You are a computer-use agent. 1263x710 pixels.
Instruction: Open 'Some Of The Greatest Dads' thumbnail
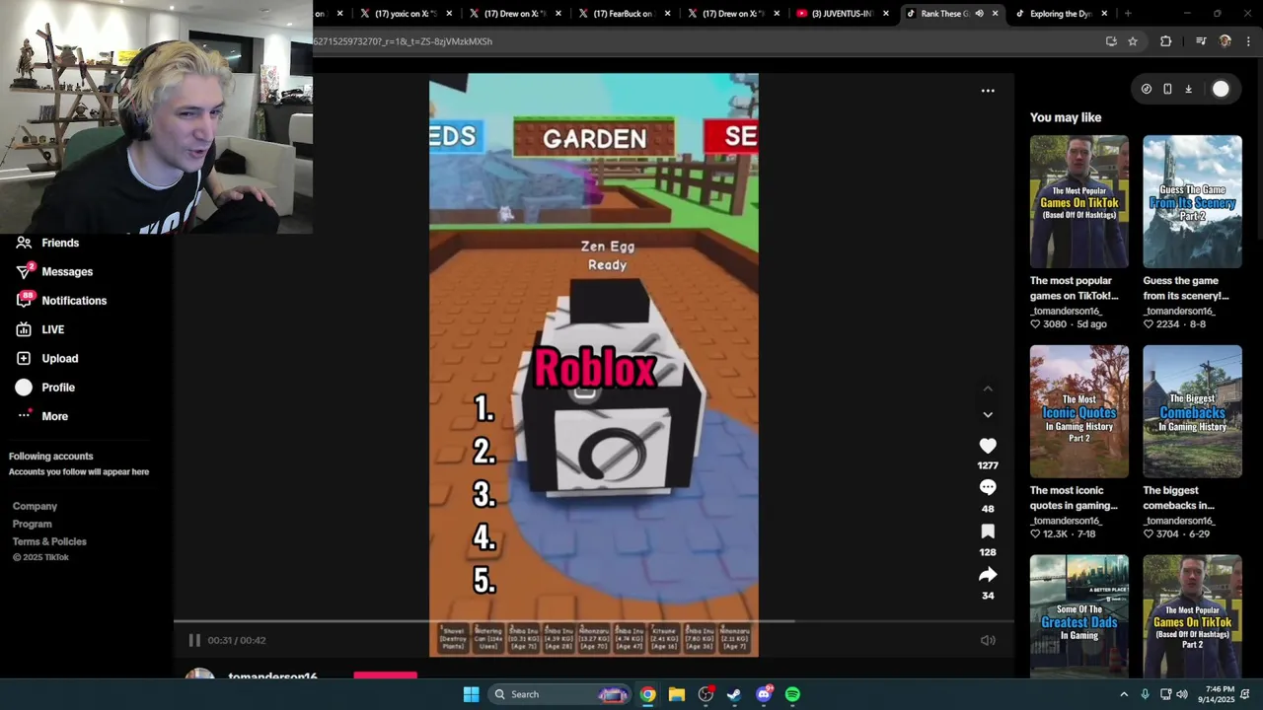[x=1079, y=615]
